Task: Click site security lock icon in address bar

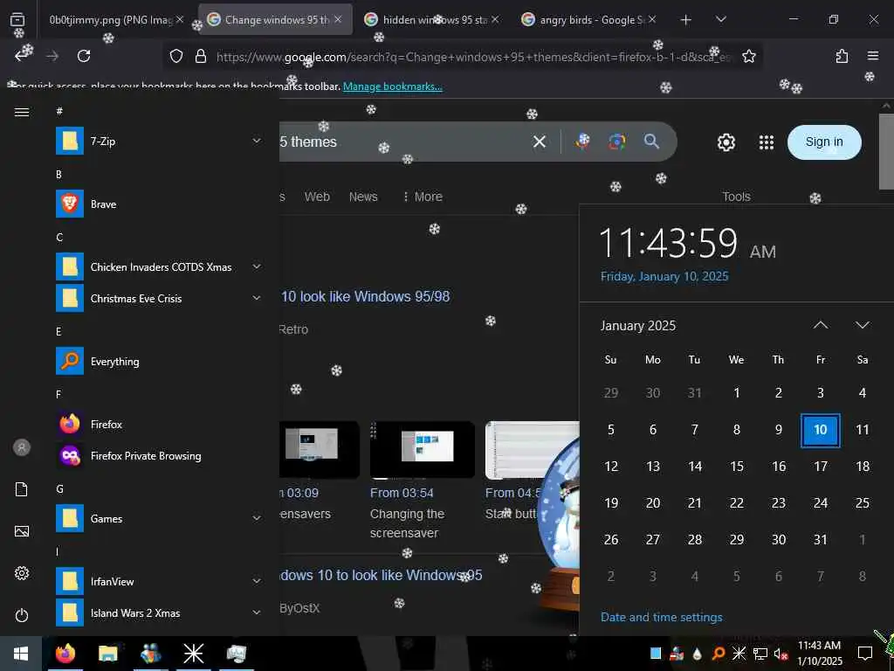Action: coord(200,56)
